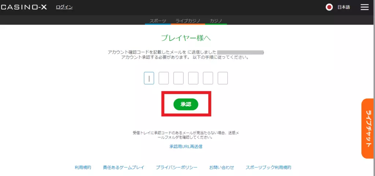Click the 承認用URL再送信 link

[x=186, y=146]
